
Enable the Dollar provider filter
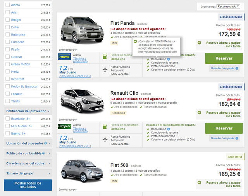click(8, 27)
